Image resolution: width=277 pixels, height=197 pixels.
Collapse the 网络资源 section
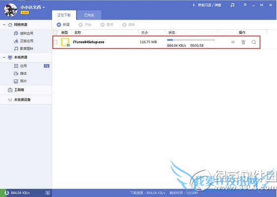coord(4,25)
